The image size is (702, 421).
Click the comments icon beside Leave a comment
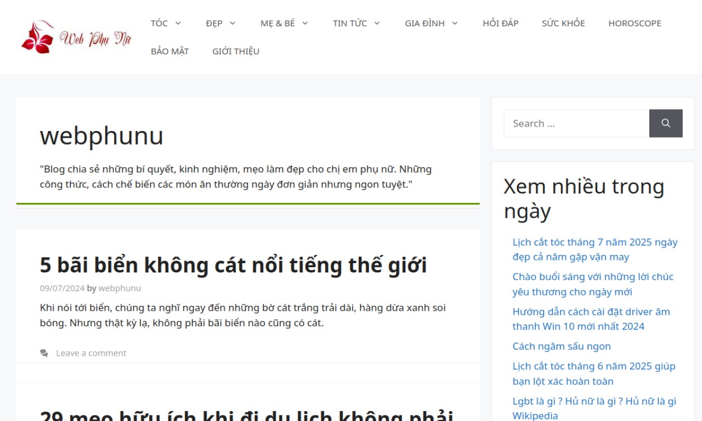(44, 353)
